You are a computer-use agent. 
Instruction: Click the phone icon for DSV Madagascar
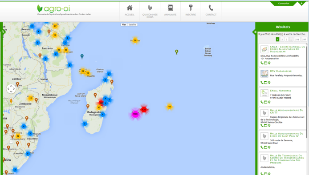(262, 82)
